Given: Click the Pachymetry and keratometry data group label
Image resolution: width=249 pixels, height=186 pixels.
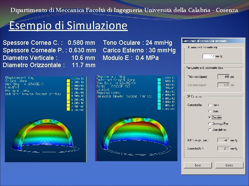Looking at the screenshot, I should click(x=204, y=68).
